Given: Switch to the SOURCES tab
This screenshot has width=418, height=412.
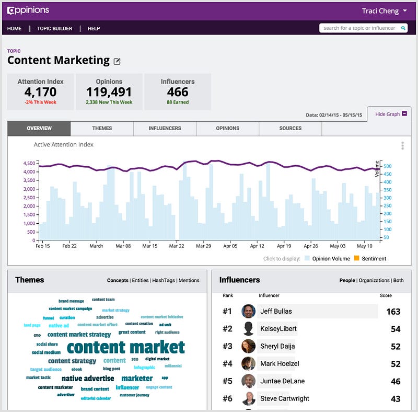Looking at the screenshot, I should [291, 128].
